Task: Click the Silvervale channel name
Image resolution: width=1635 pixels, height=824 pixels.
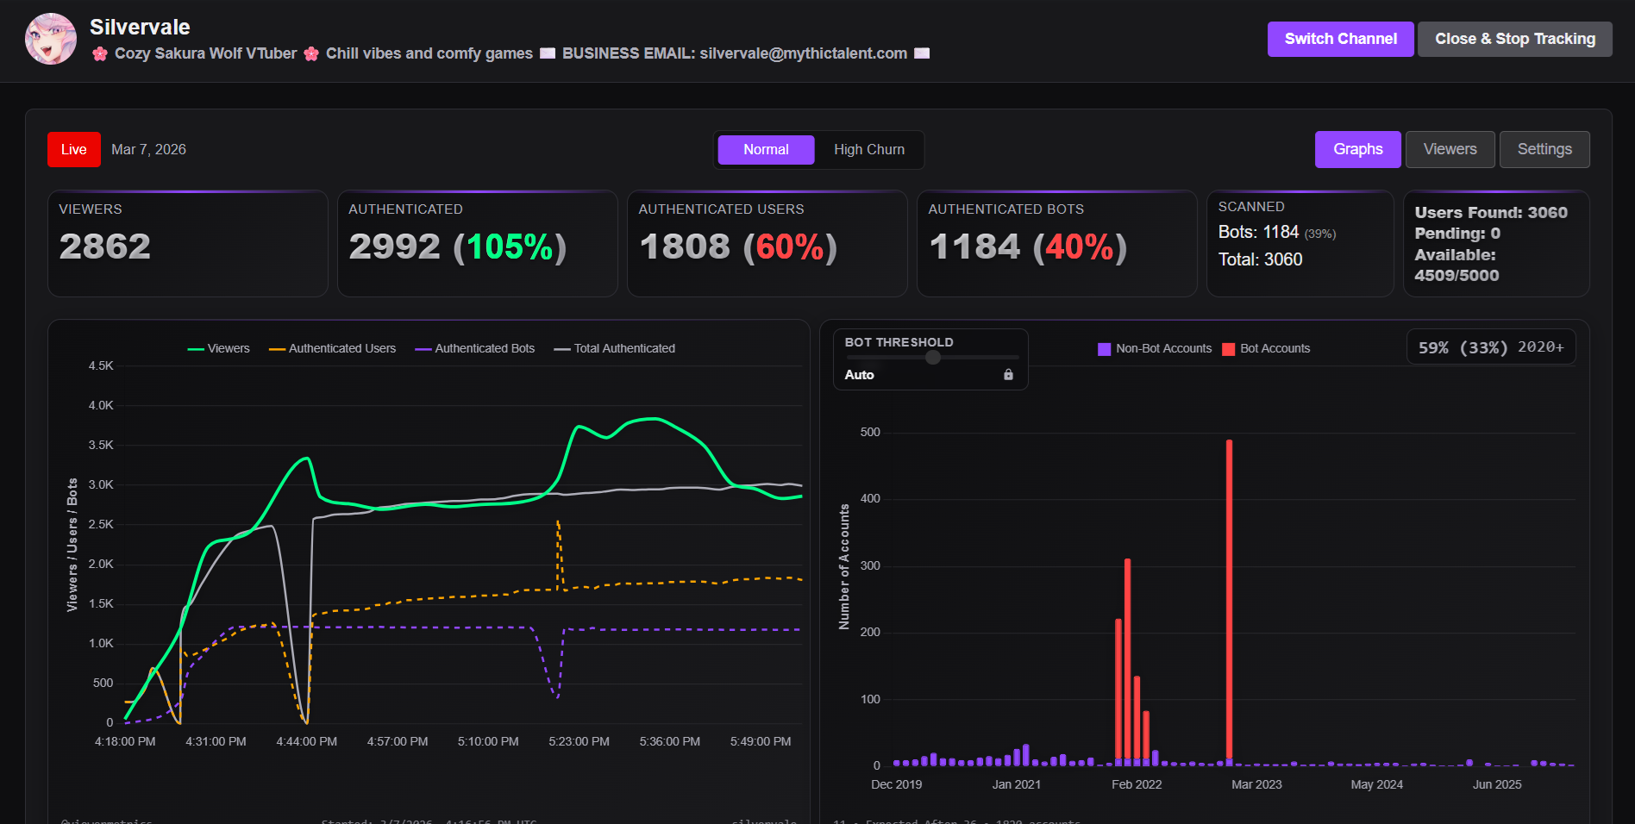Action: [x=140, y=27]
